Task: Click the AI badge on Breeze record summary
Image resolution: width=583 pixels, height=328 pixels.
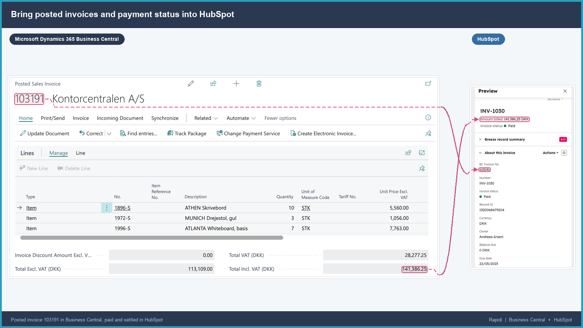Action: (563, 139)
